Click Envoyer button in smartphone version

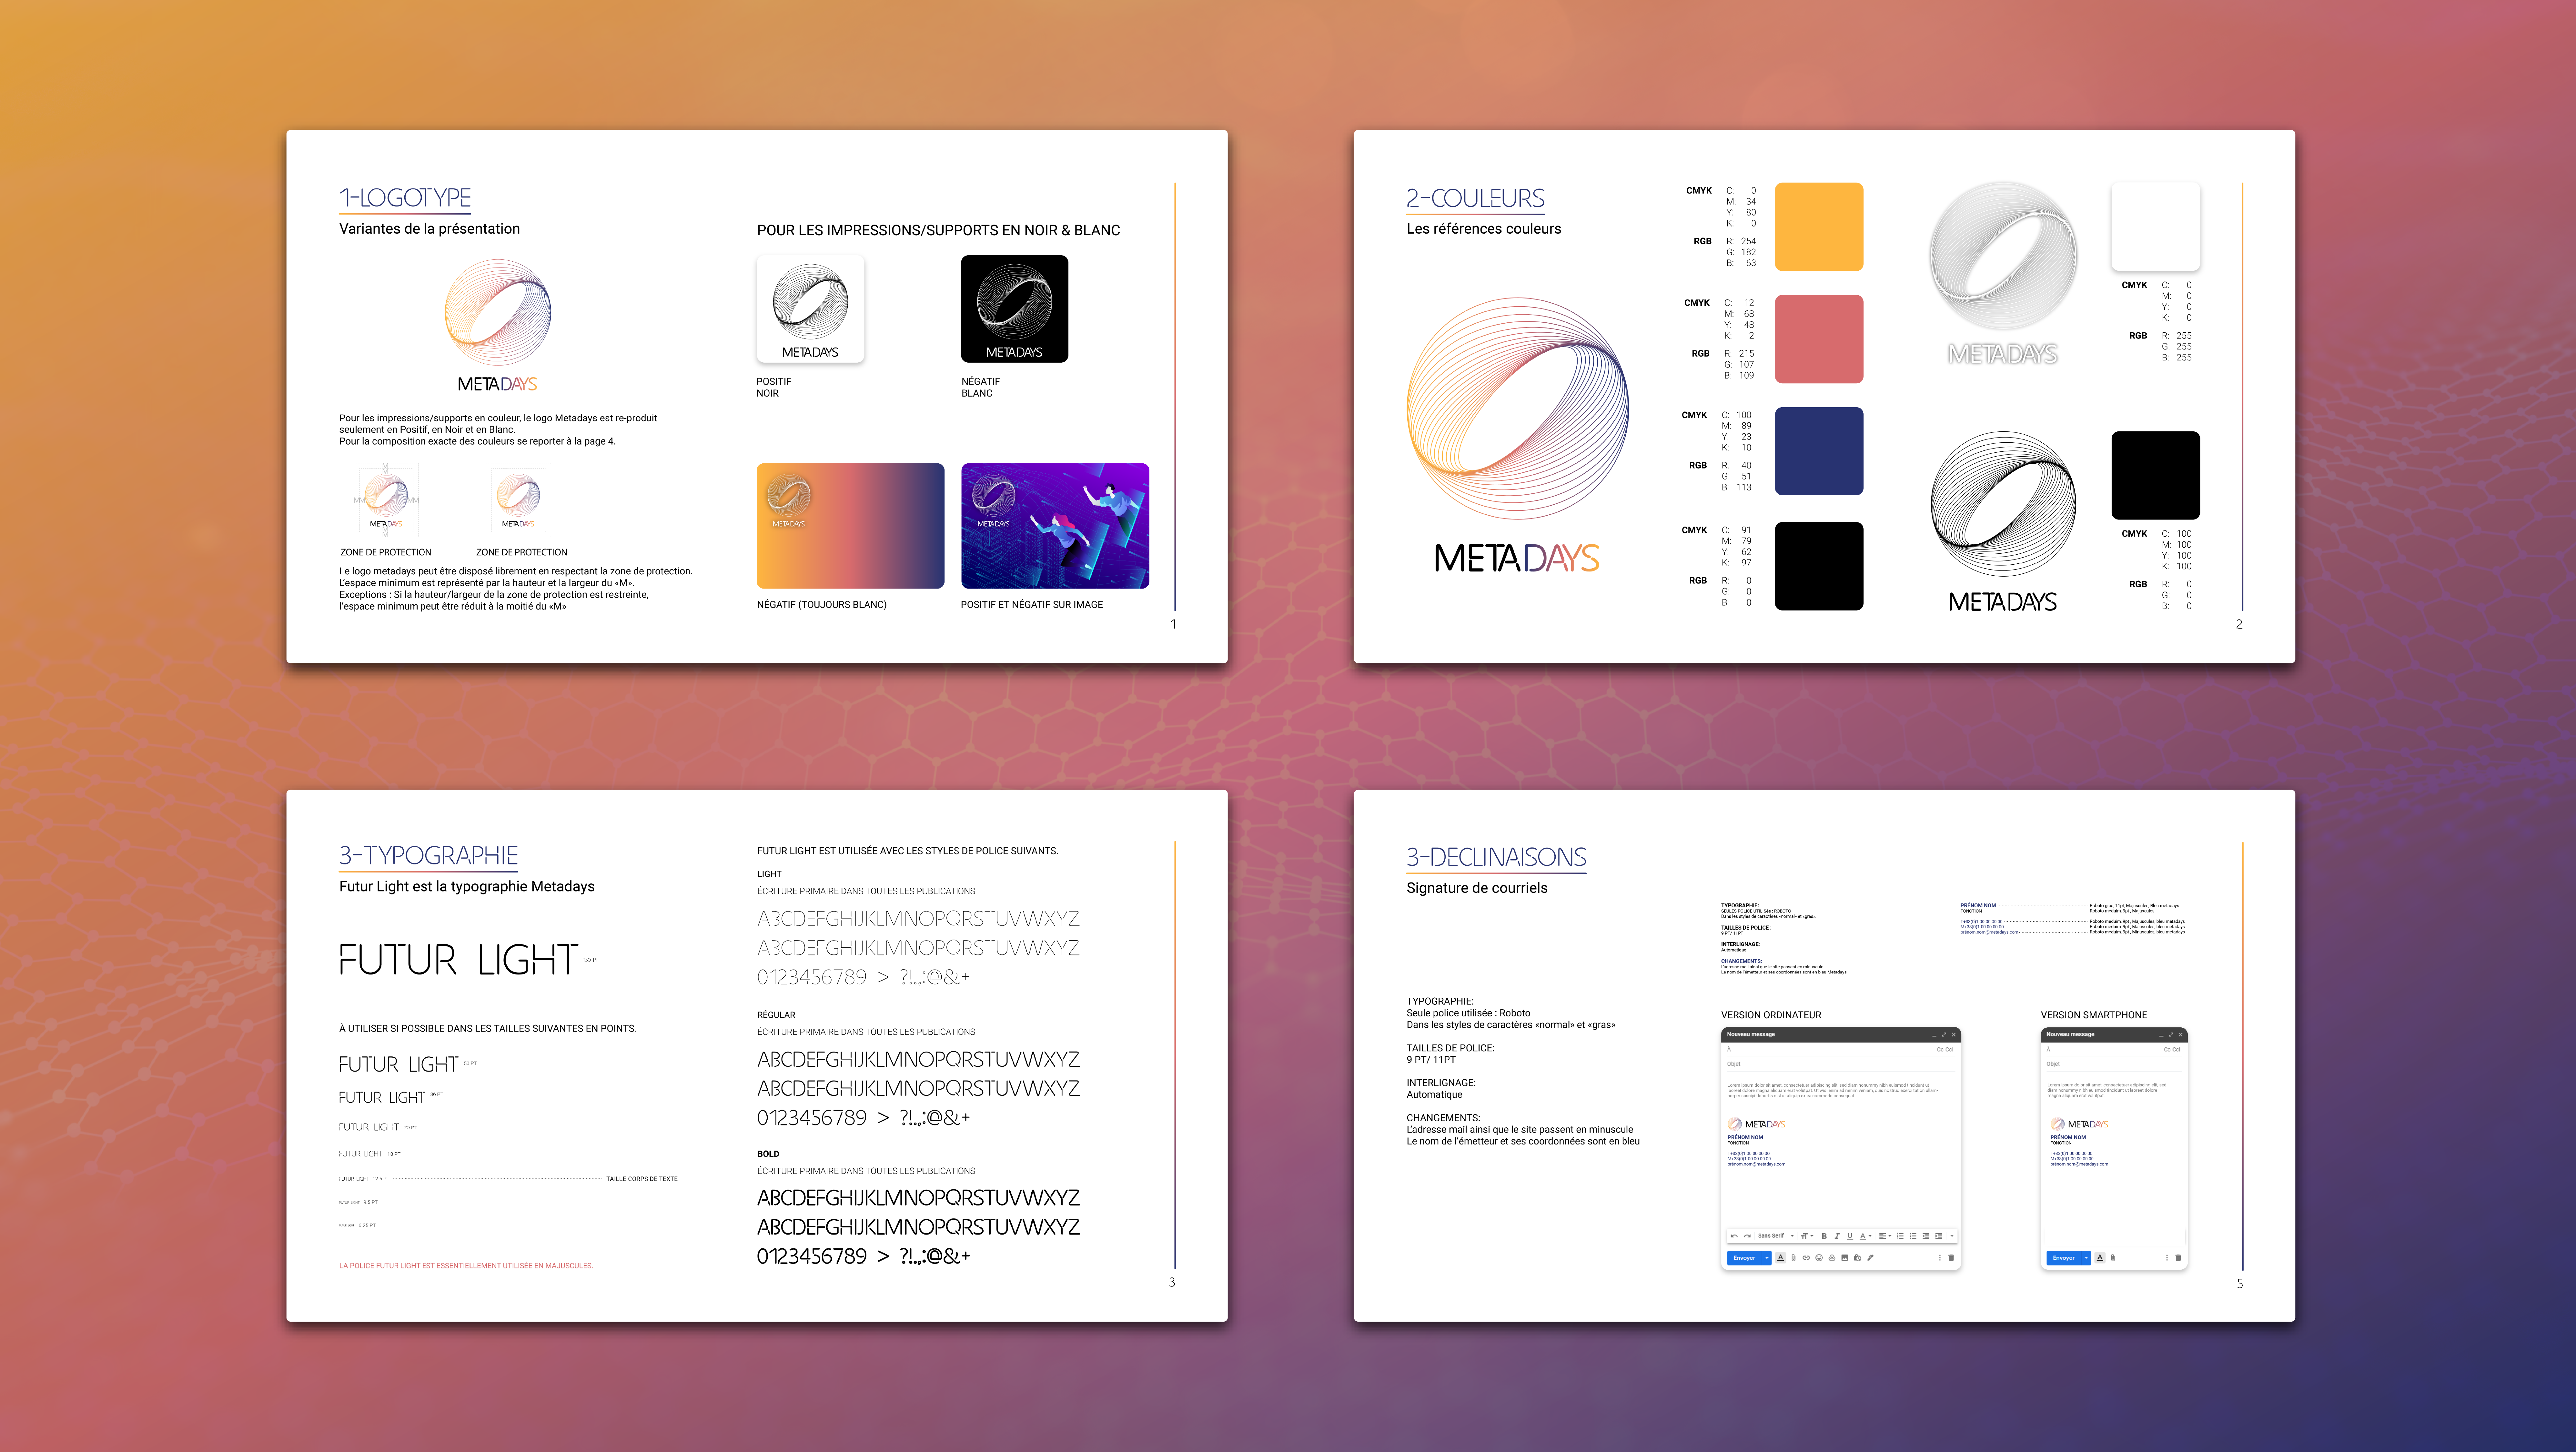coord(2064,1258)
